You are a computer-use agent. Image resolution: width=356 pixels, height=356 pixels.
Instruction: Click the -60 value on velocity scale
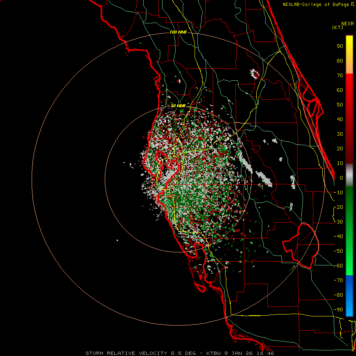338,266
